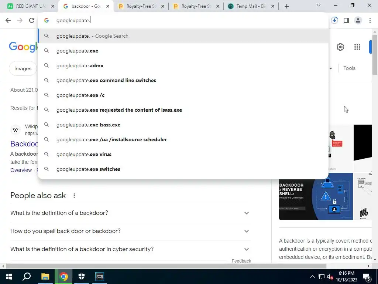Click the Feedback link
378x284 pixels.
click(241, 261)
